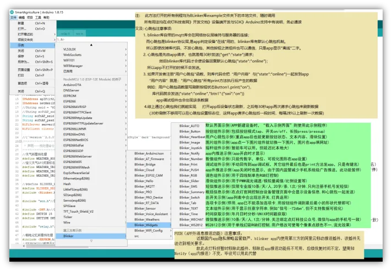Image resolution: width=392 pixels, height=271 pixels.
Task: Click the up arrow atop the examples list
Action: point(91,45)
